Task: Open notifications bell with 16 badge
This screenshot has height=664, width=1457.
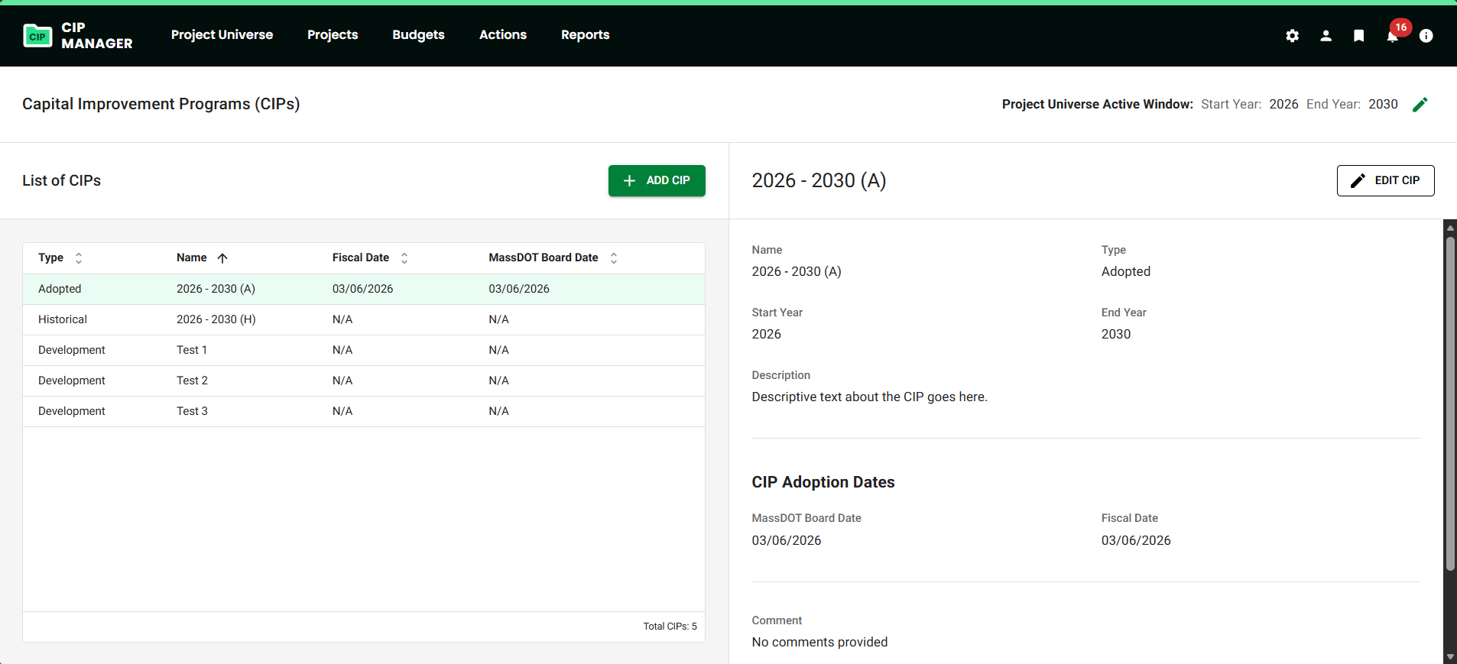Action: pos(1392,36)
